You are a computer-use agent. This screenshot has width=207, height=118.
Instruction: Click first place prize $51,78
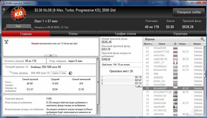tap(138, 77)
